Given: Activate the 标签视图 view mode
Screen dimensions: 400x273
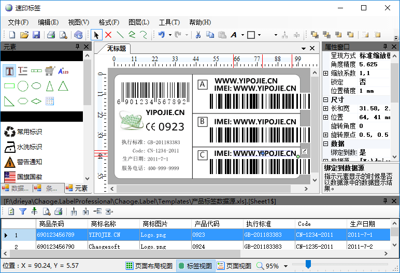Looking at the screenshot, I should [195, 266].
